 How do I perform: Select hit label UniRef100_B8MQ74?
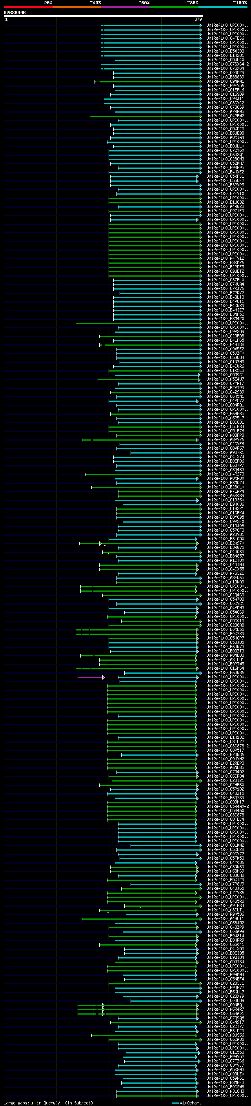pos(225,483)
